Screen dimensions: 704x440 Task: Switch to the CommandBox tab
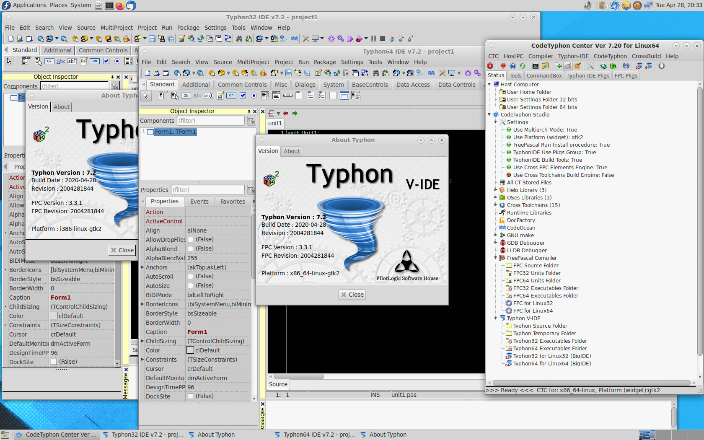point(544,75)
